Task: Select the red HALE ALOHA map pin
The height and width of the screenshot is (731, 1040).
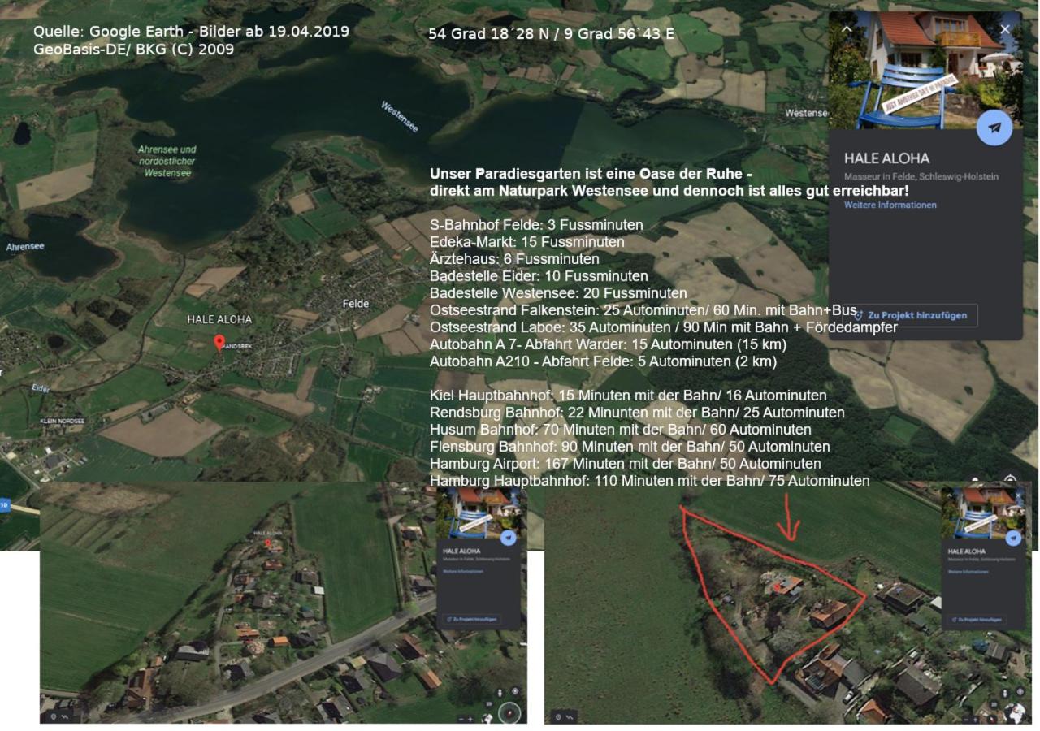Action: [x=219, y=343]
